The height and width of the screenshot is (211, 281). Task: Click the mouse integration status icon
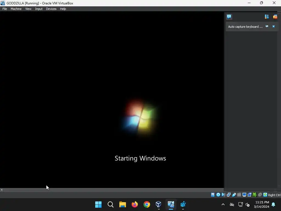[x=260, y=195]
